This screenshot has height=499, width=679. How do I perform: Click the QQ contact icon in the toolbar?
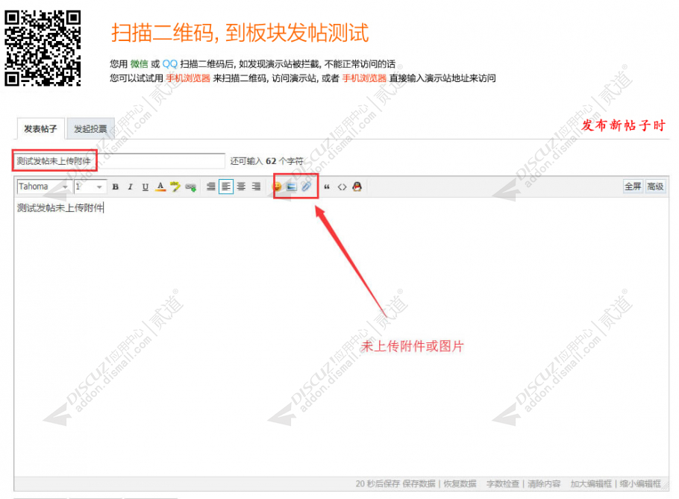pyautogui.click(x=357, y=187)
